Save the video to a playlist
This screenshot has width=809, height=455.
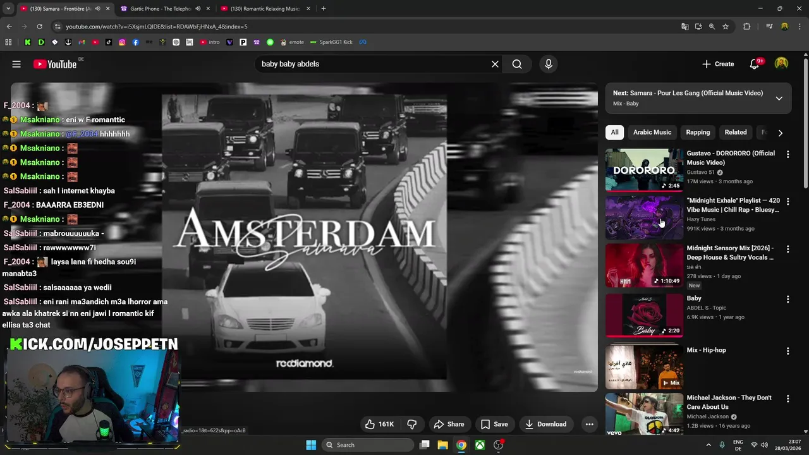tap(494, 424)
